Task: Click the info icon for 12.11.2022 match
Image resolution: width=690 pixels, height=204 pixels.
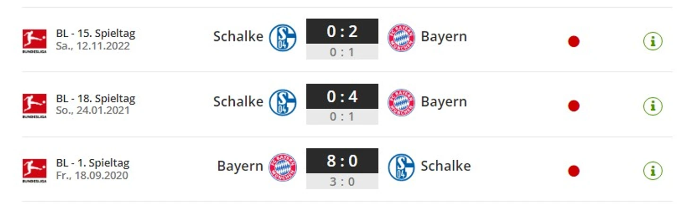Action: (x=652, y=41)
